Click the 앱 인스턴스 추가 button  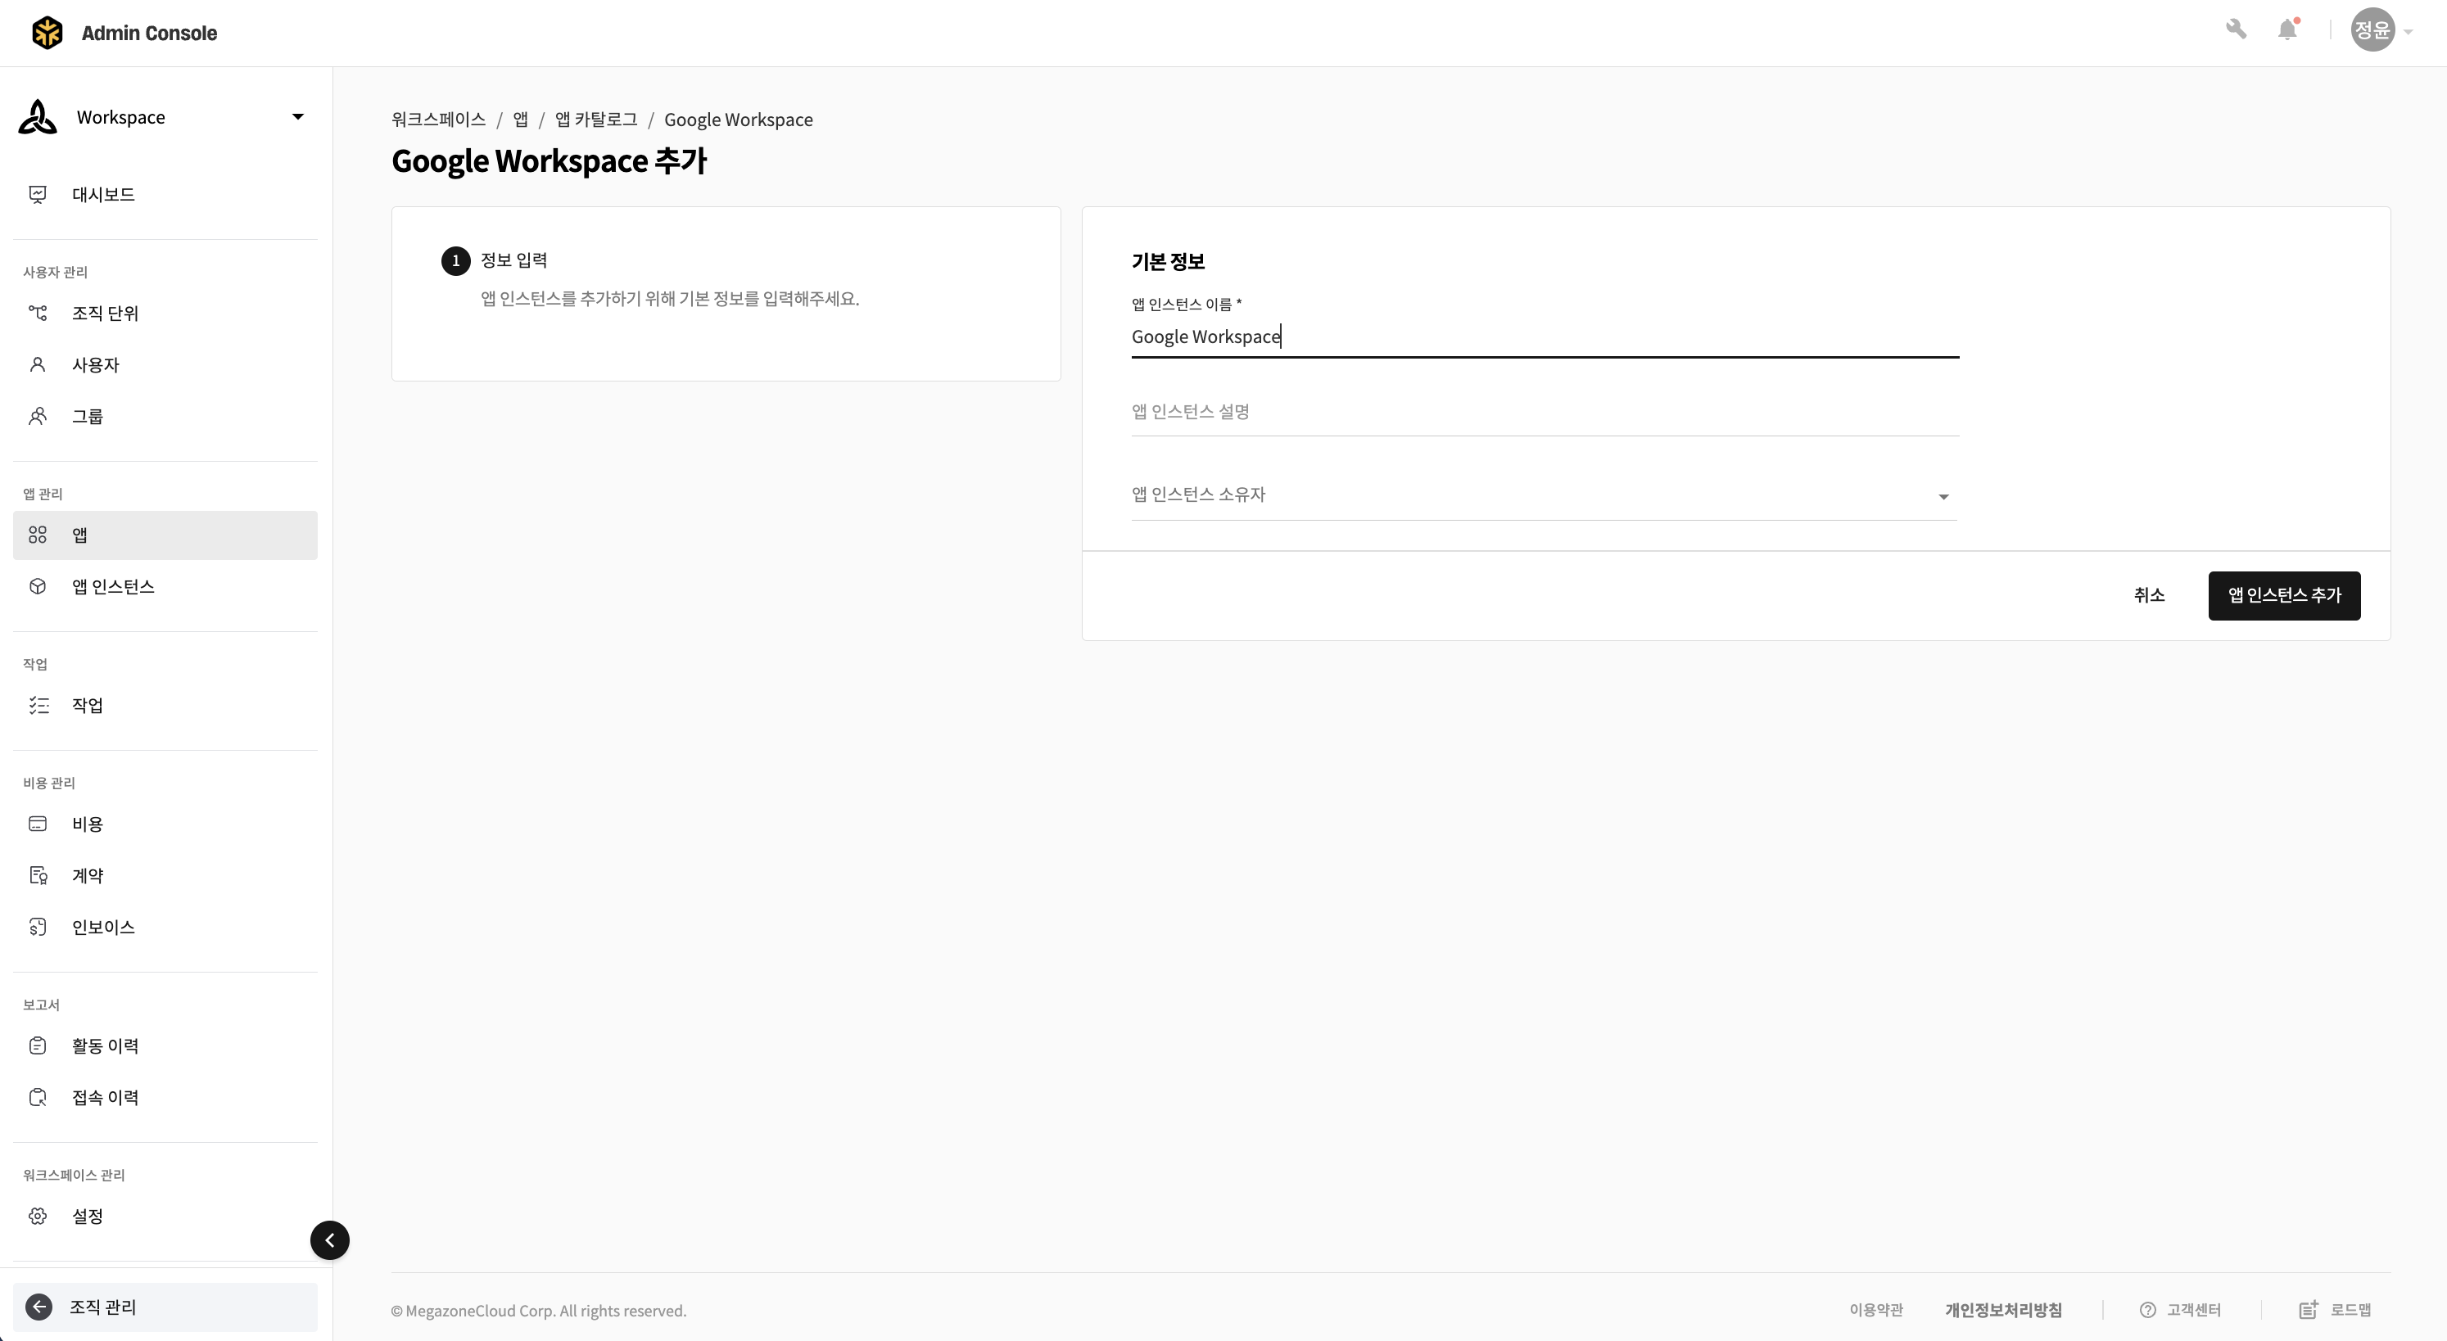coord(2283,595)
